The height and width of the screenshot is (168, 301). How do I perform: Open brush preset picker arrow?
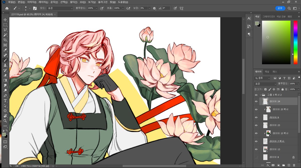pos(30,8)
